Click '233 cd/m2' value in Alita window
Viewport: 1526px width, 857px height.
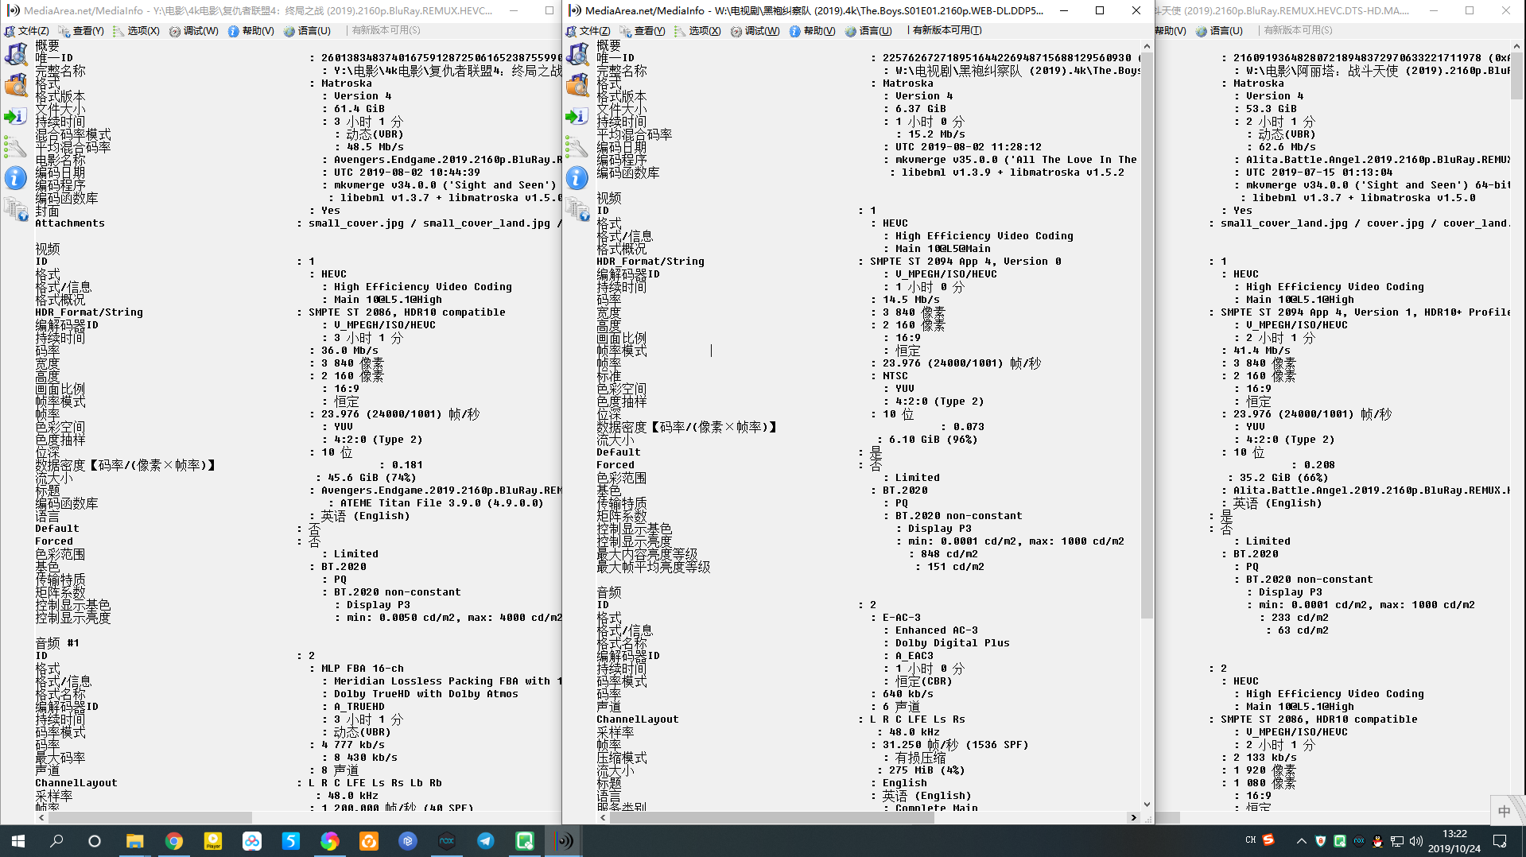[x=1300, y=618]
